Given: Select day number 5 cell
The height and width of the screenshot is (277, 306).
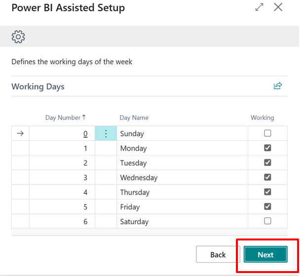Looking at the screenshot, I should point(62,207).
